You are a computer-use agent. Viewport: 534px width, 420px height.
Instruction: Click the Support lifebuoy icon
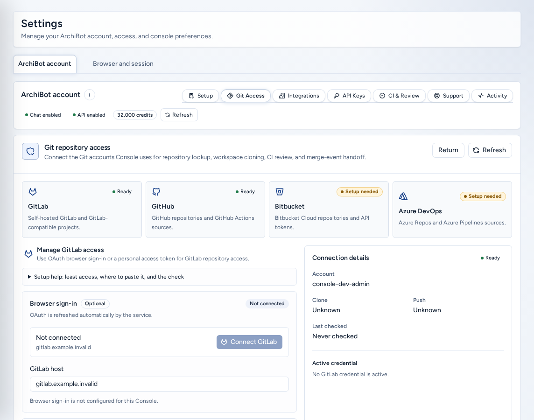point(437,96)
